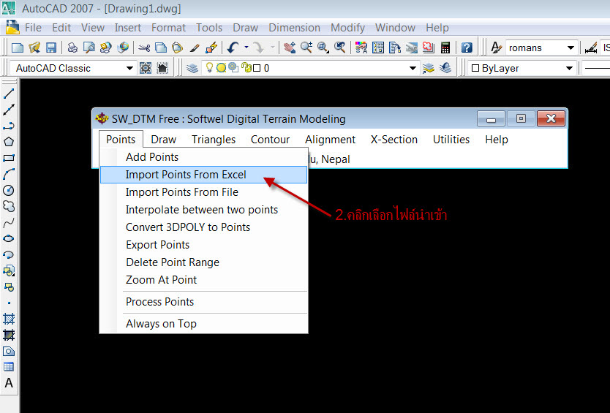Close the SW_DTM Free window
Image resolution: width=610 pixels, height=413 pixels.
click(x=551, y=118)
